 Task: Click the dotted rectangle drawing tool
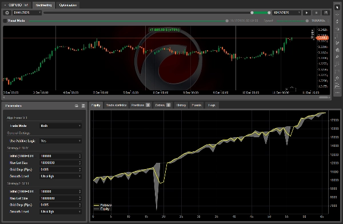point(337,71)
